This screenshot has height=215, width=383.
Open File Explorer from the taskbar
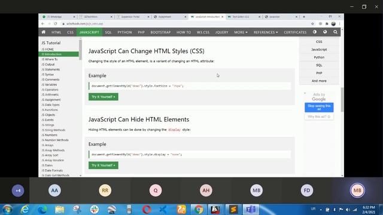coord(59,210)
